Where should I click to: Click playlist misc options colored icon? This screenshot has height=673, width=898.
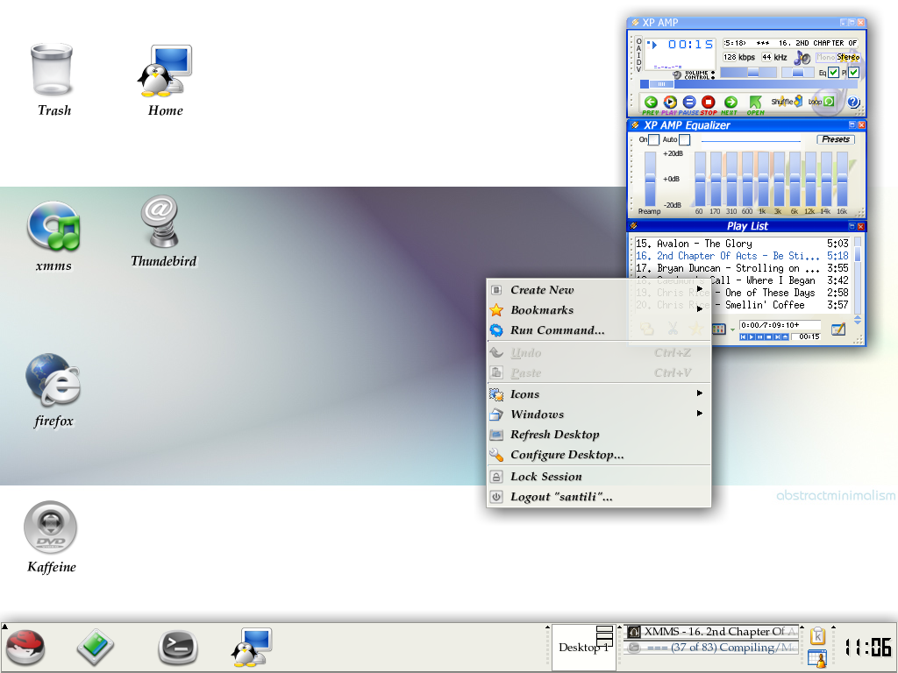pyautogui.click(x=717, y=329)
